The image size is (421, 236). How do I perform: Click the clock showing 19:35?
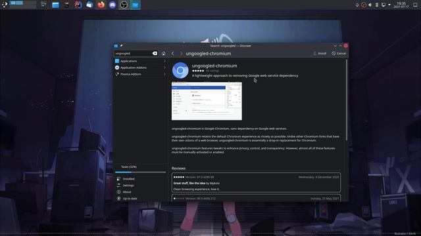coord(401,5)
